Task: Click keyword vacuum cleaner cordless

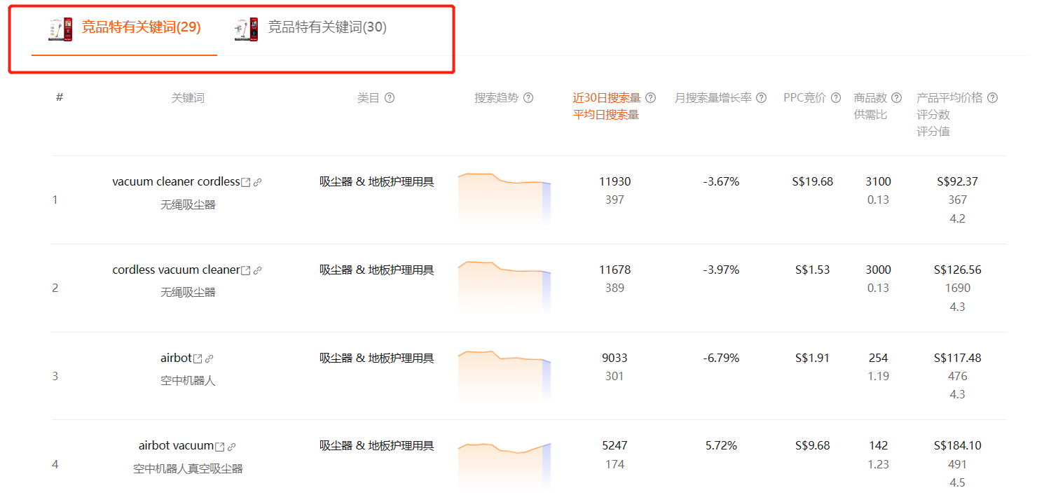Action: [176, 181]
